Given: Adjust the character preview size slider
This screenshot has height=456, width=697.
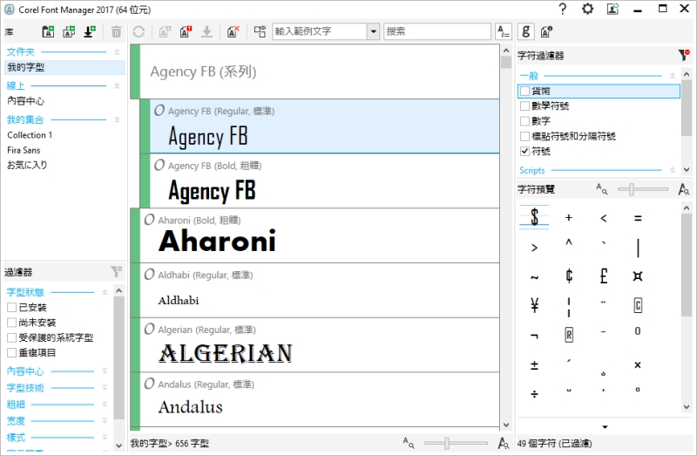Looking at the screenshot, I should 632,189.
